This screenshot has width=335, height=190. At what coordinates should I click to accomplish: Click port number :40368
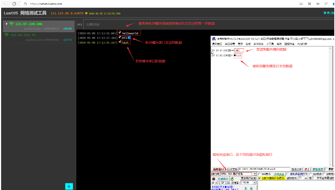[x=67, y=29]
